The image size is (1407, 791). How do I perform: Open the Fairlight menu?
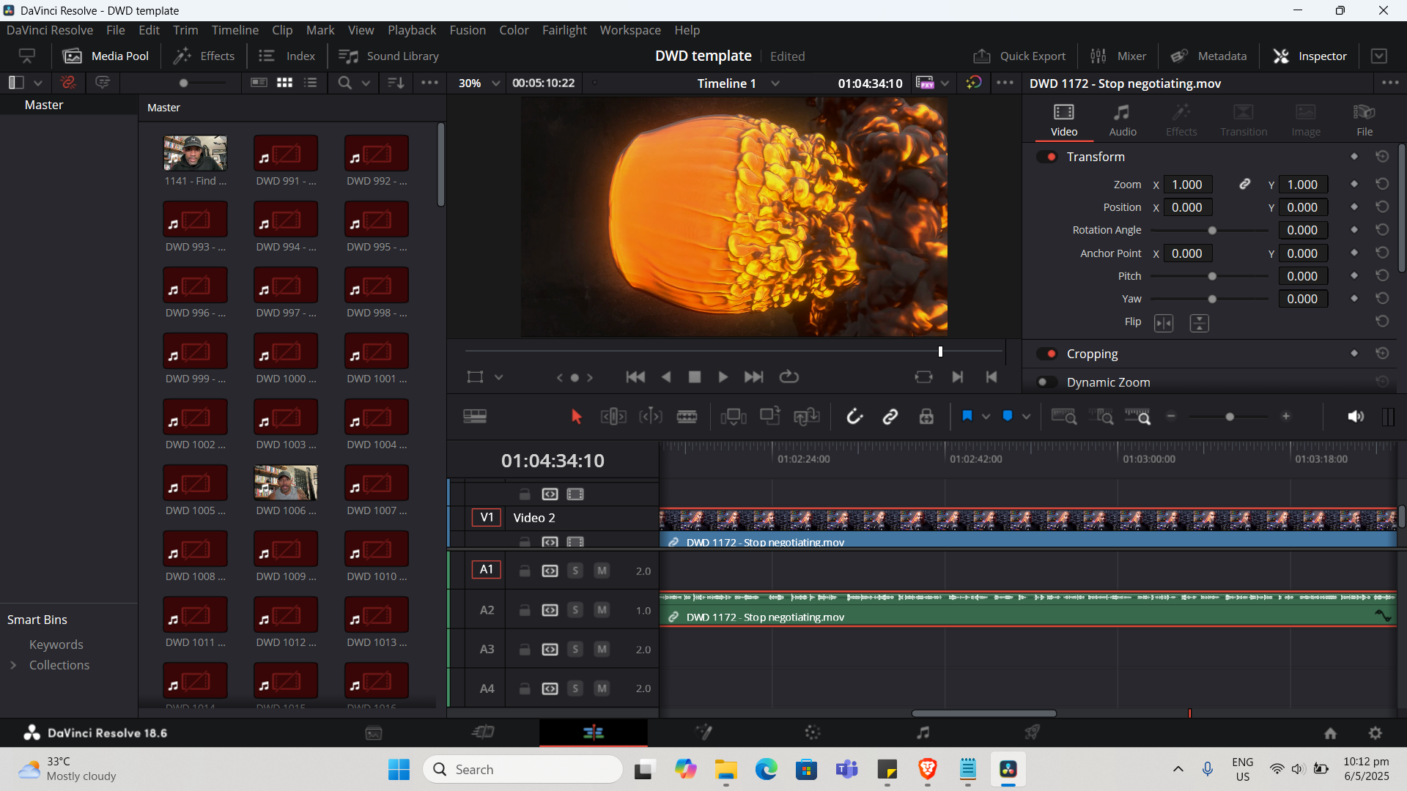point(564,30)
